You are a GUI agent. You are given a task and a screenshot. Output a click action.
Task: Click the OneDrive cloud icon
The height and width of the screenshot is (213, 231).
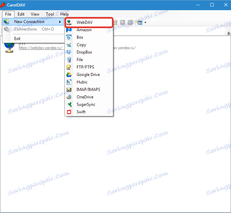coord(69,97)
